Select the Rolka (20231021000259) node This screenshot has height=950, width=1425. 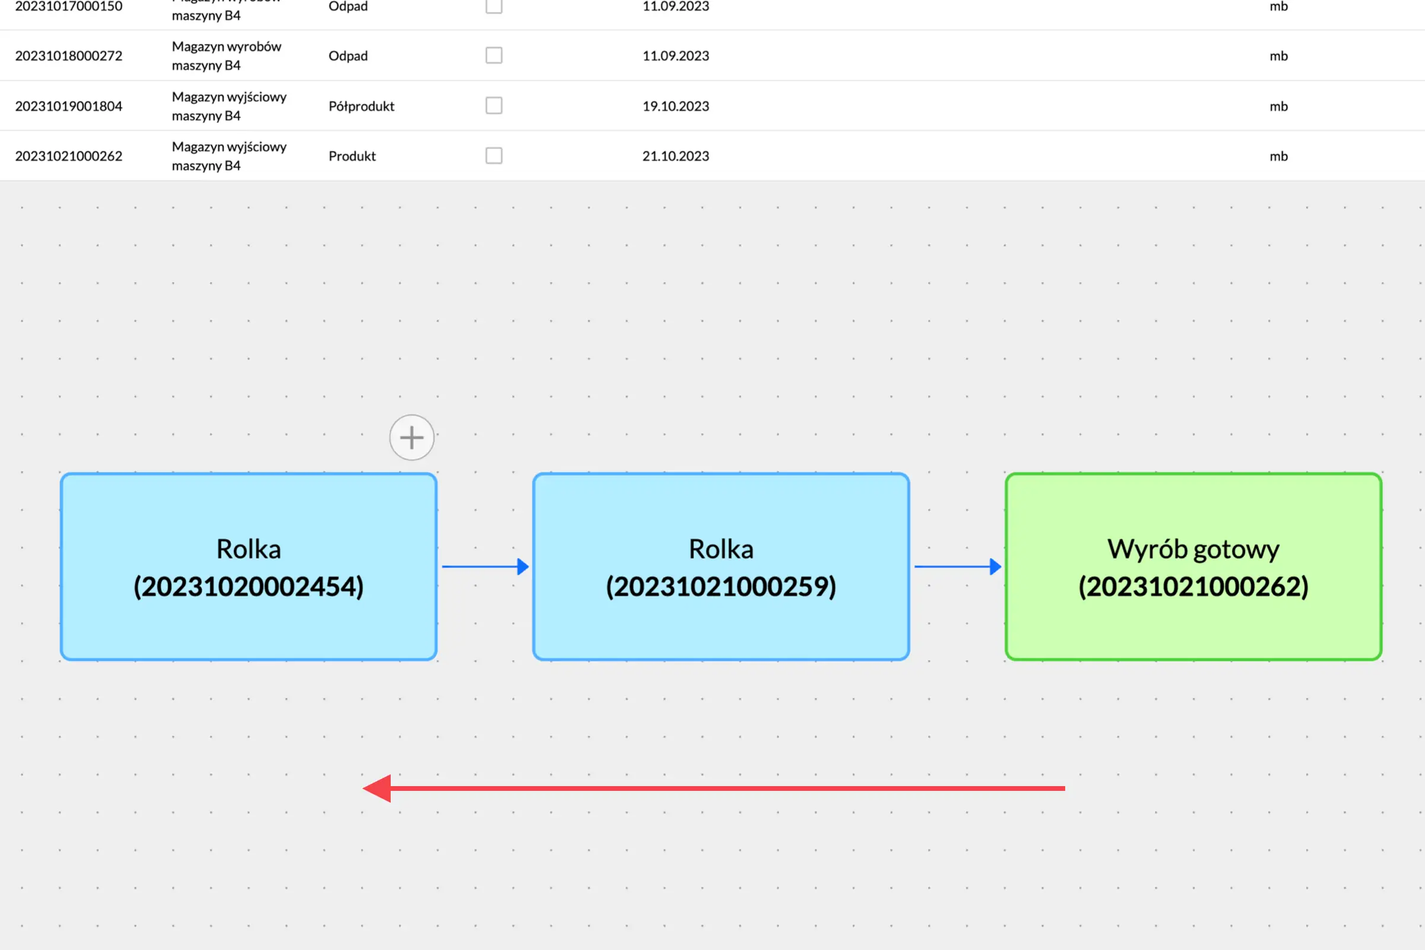point(721,566)
